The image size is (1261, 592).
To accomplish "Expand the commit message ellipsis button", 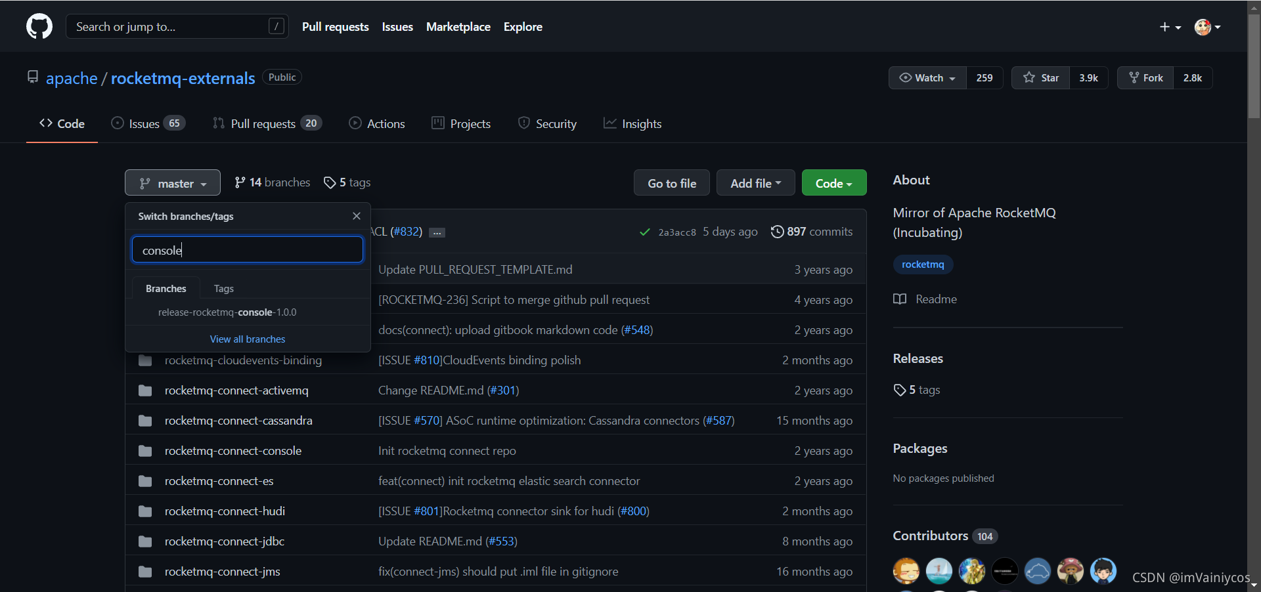I will coord(437,232).
